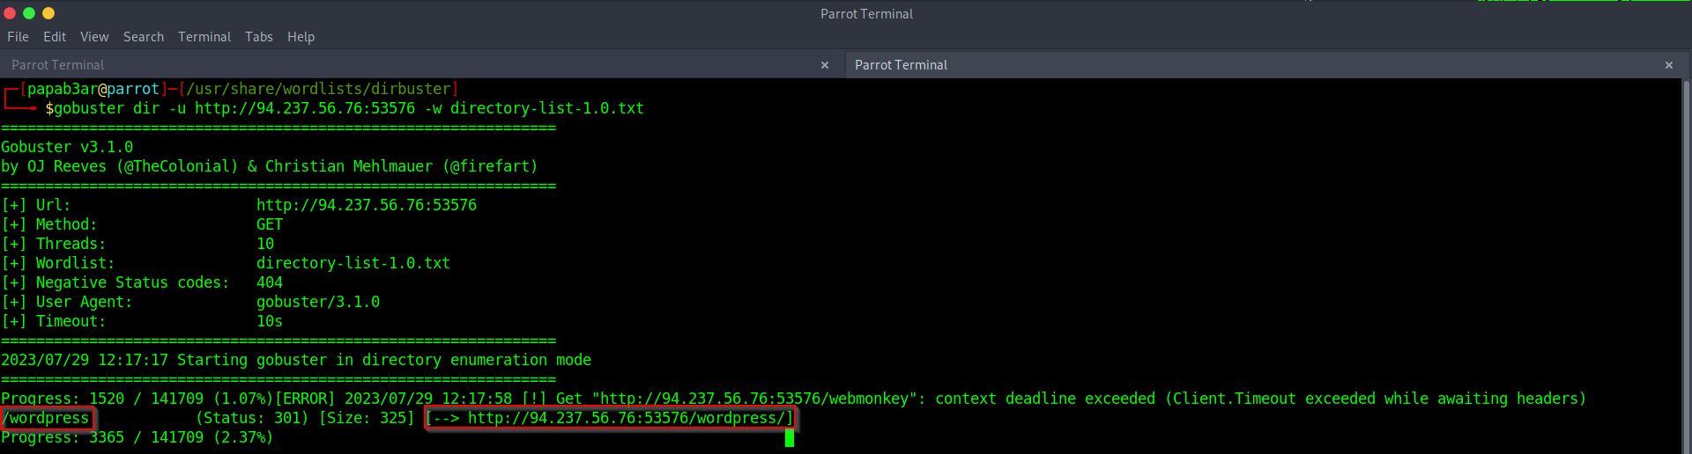Open the Search menu
The height and width of the screenshot is (454, 1692).
[x=144, y=37]
